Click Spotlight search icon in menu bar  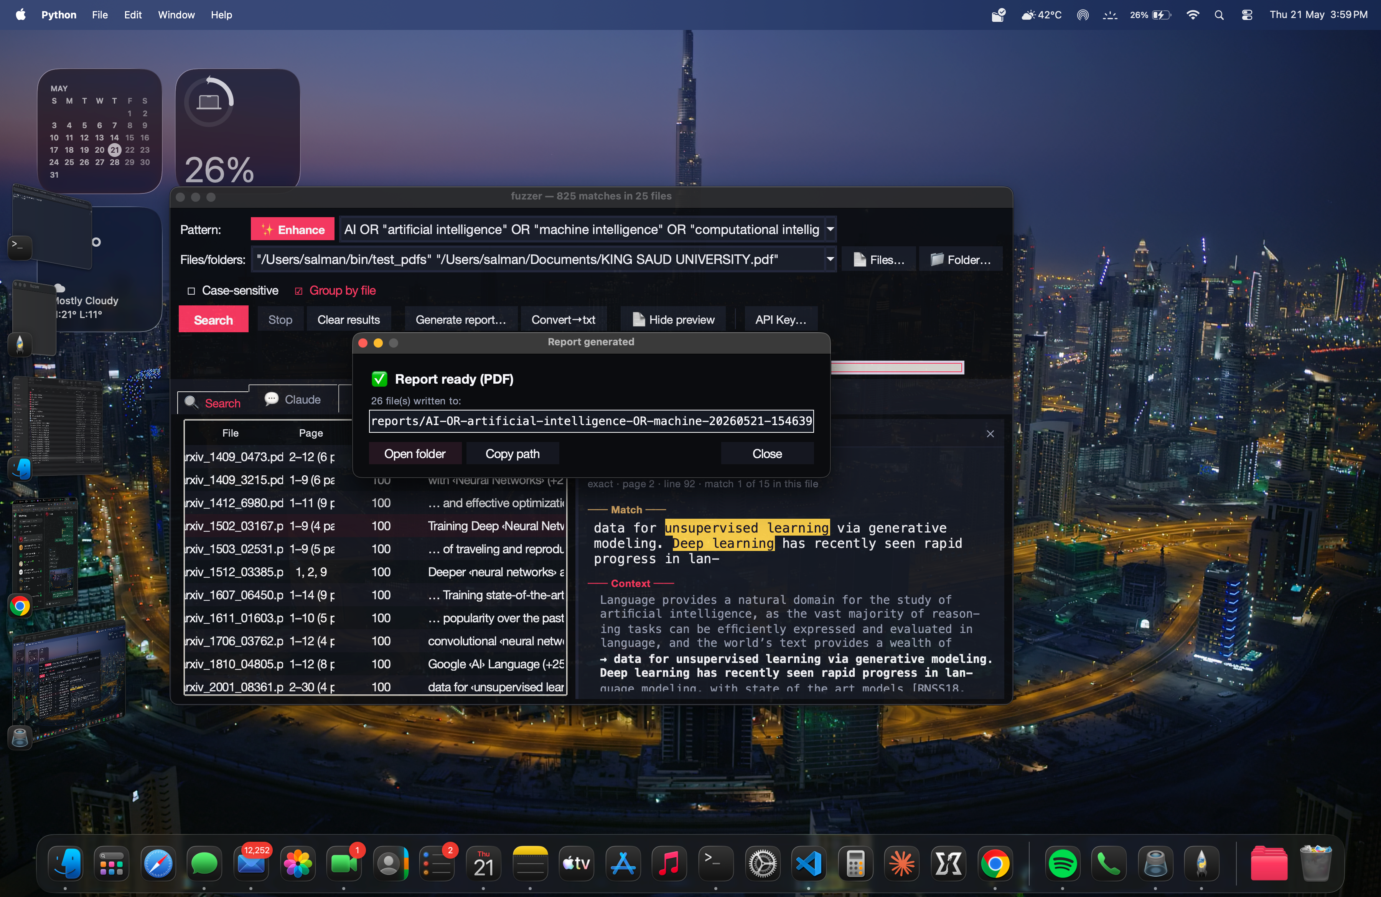point(1219,15)
